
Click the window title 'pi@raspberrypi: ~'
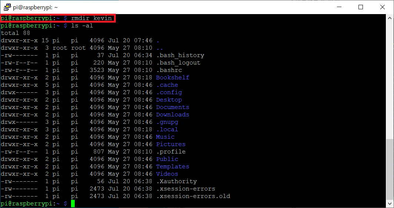click(x=36, y=7)
